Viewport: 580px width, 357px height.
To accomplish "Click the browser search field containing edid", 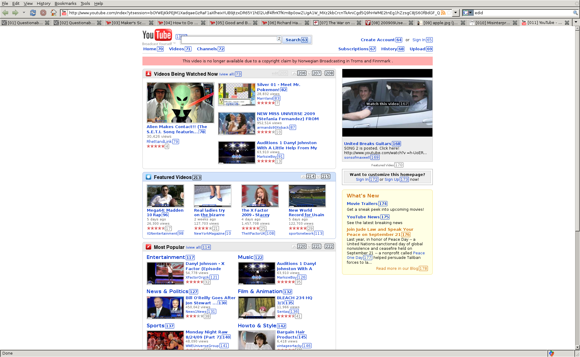I will [523, 13].
